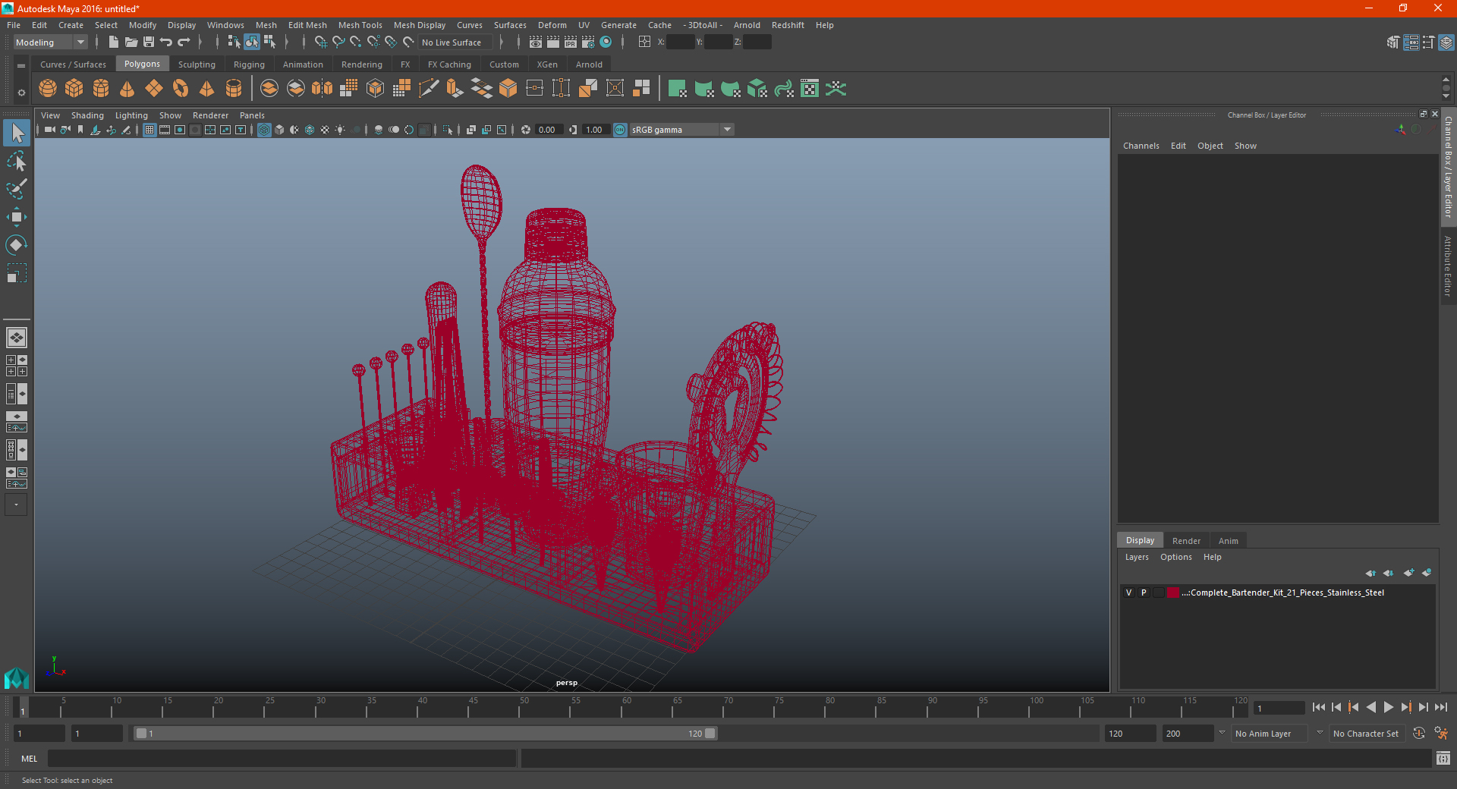Create a polygon plane from the shelf

click(154, 89)
